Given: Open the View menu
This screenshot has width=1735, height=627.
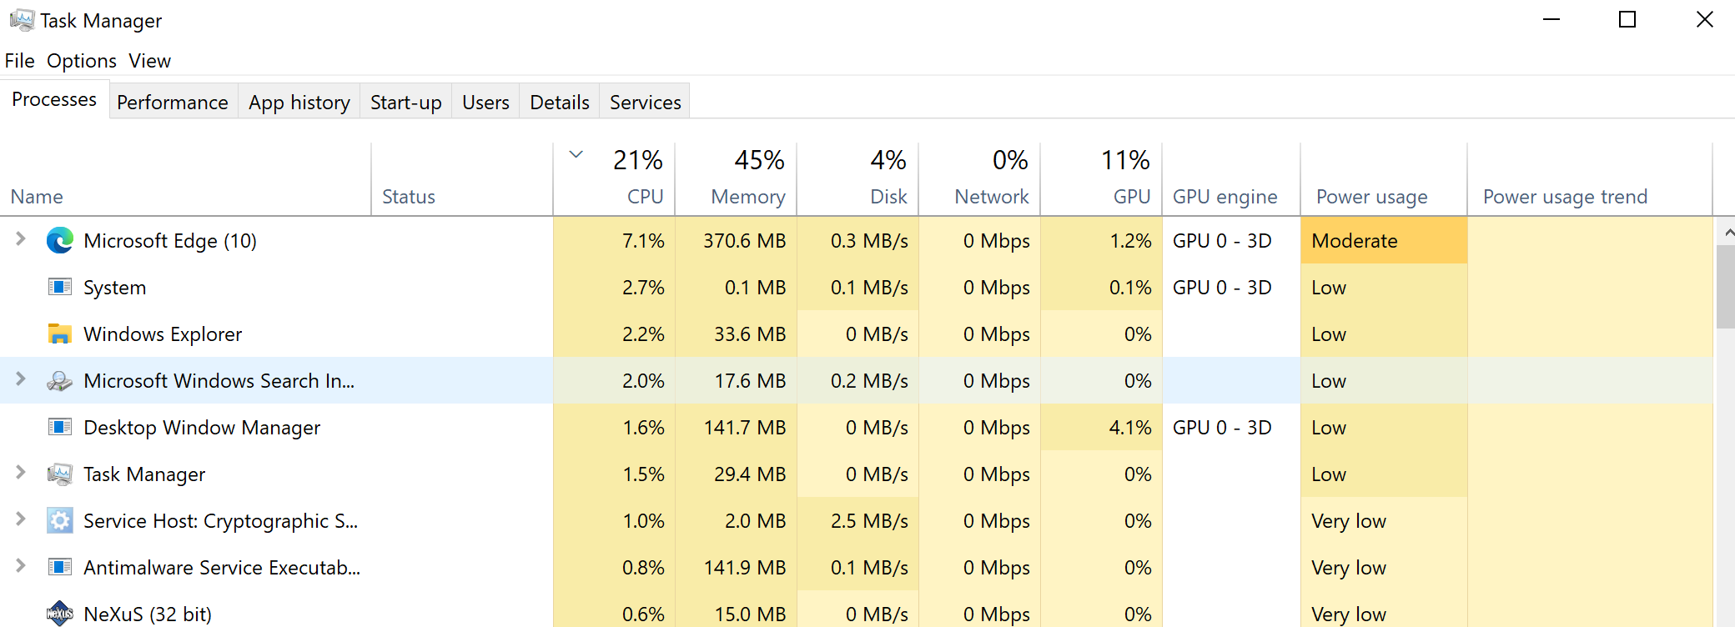Looking at the screenshot, I should pyautogui.click(x=149, y=60).
